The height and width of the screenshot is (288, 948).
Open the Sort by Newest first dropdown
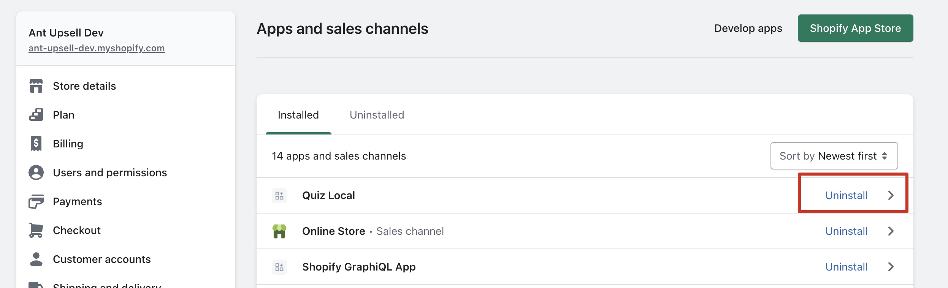(x=834, y=156)
